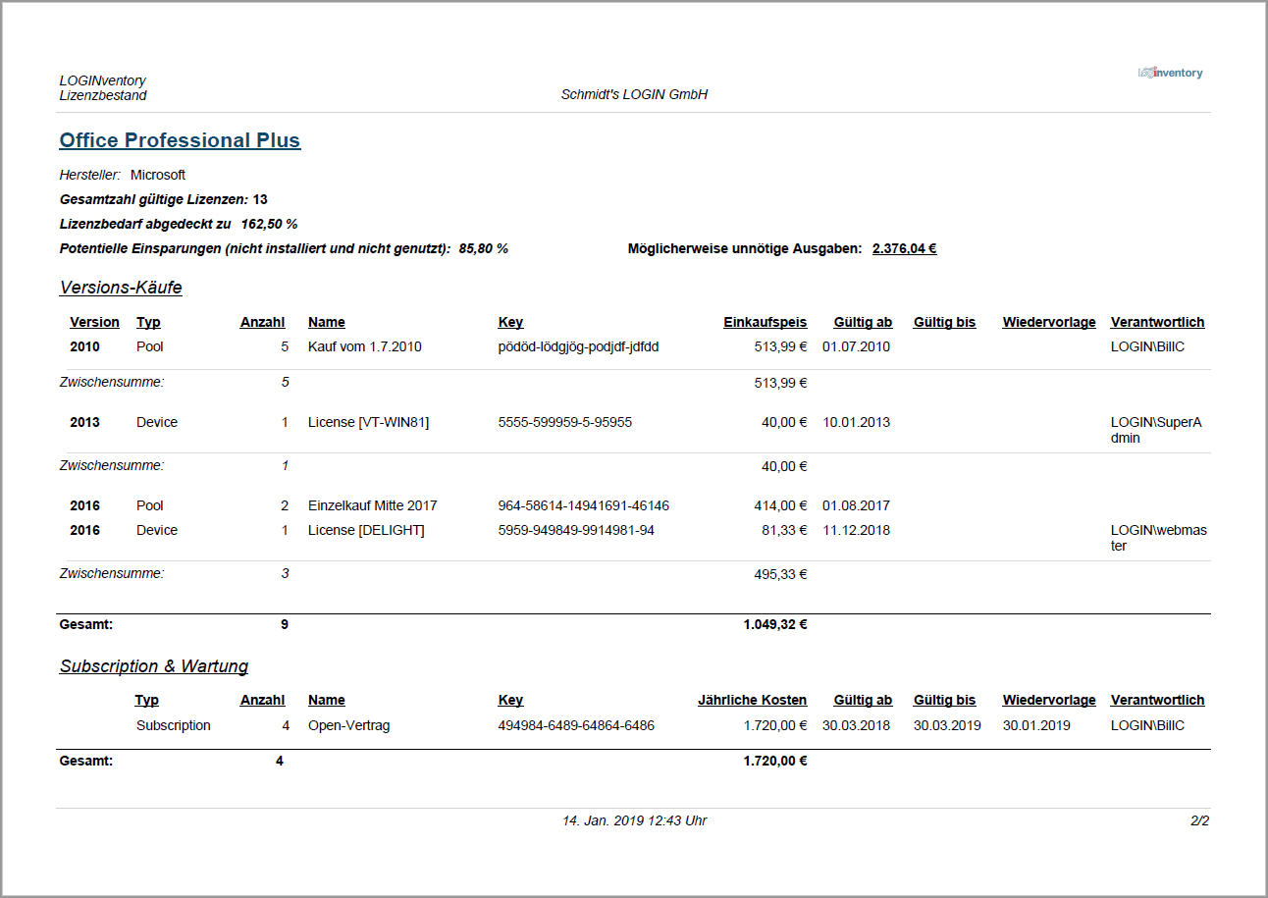Click the responsible user LOGIN\SuperAdmin
Viewport: 1268px width, 898px height.
[1156, 430]
